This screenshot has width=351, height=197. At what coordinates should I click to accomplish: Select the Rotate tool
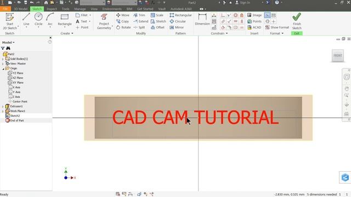123,27
